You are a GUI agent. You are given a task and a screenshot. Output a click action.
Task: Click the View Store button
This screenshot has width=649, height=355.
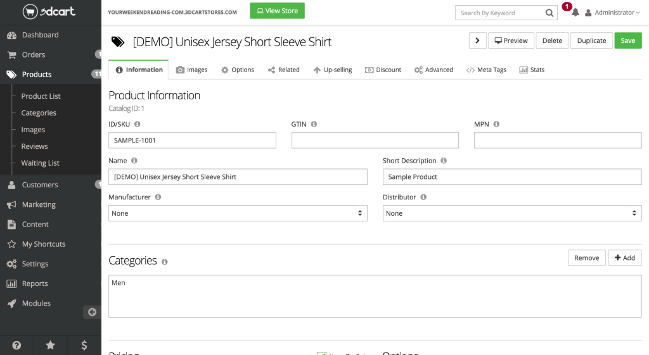pos(277,11)
